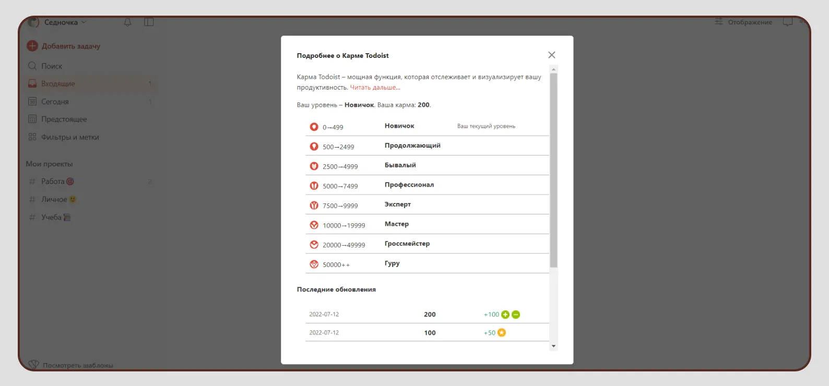The width and height of the screenshot is (829, 386).
Task: Click the red plus icon for Добавить задачу
Action: [x=32, y=46]
